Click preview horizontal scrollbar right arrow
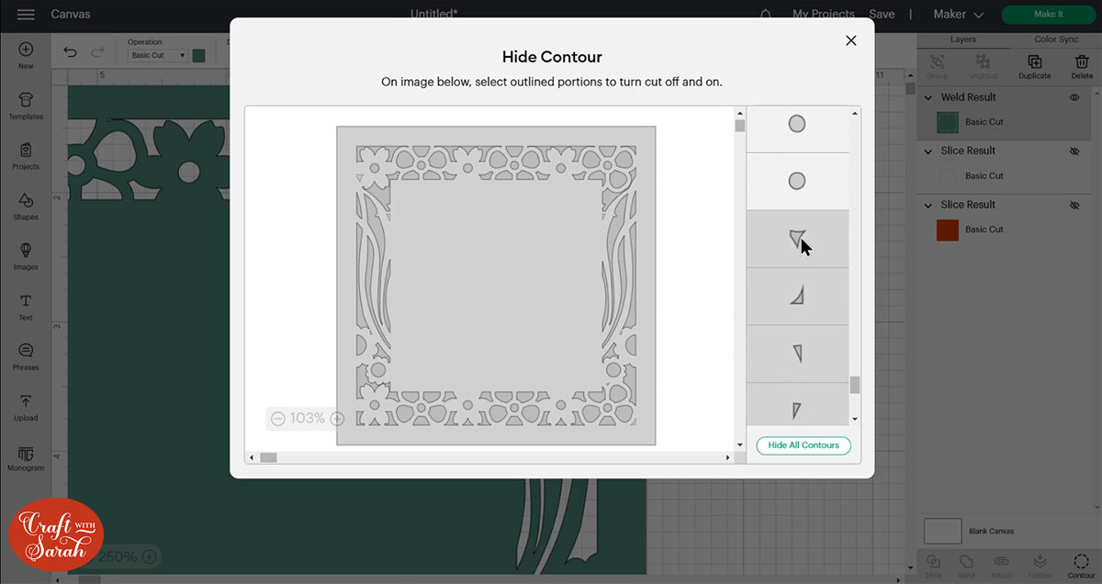This screenshot has width=1102, height=584. pyautogui.click(x=730, y=457)
